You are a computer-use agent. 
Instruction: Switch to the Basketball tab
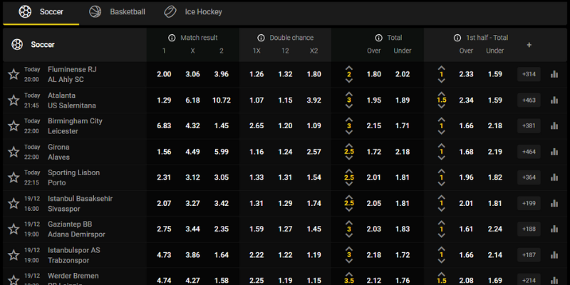click(118, 12)
